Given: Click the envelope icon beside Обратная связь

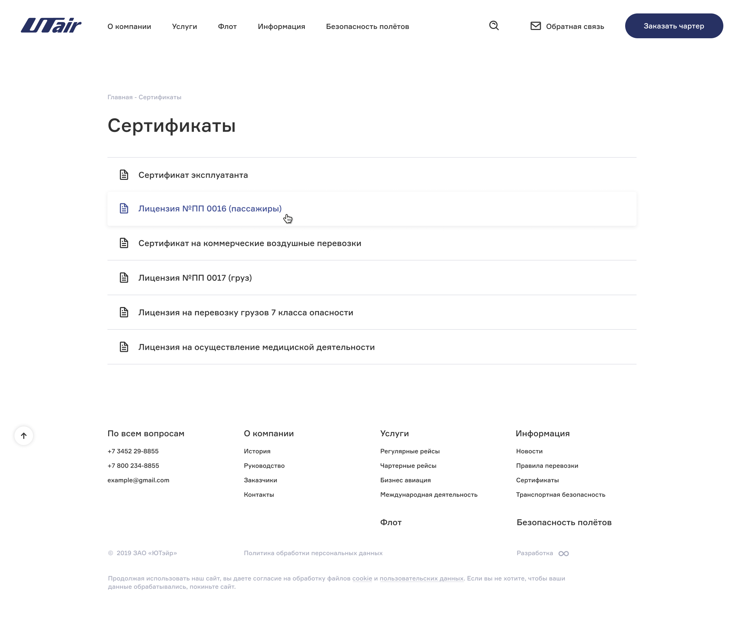Looking at the screenshot, I should tap(535, 26).
